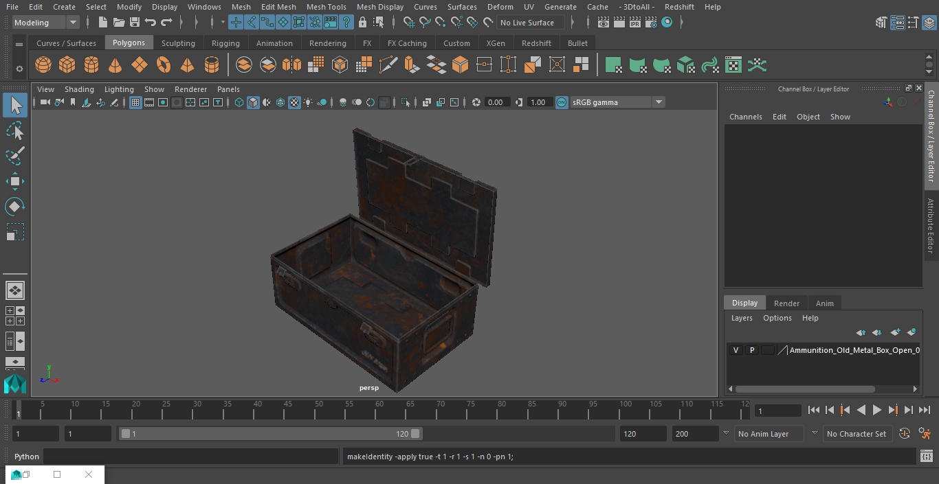Click the current frame field showing 1
Image resolution: width=939 pixels, height=484 pixels.
tap(778, 411)
